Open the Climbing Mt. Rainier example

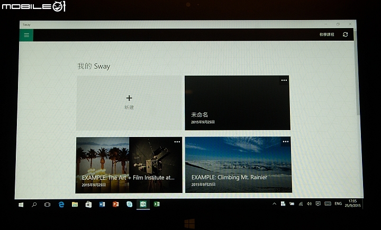tap(238, 164)
